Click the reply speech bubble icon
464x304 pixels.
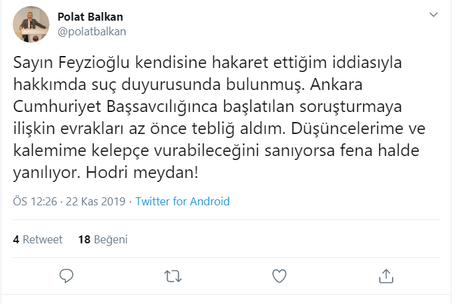pos(66,275)
